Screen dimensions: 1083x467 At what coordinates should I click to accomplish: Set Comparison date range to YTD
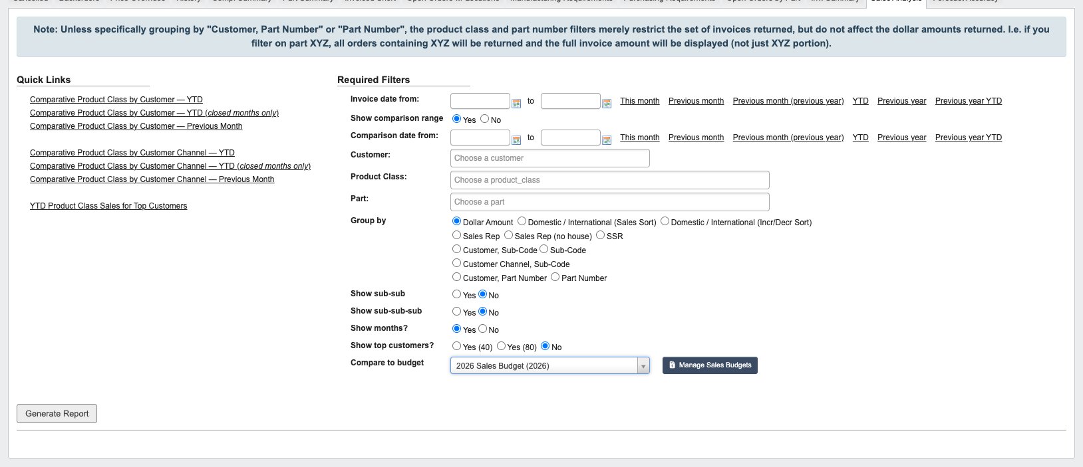[861, 138]
